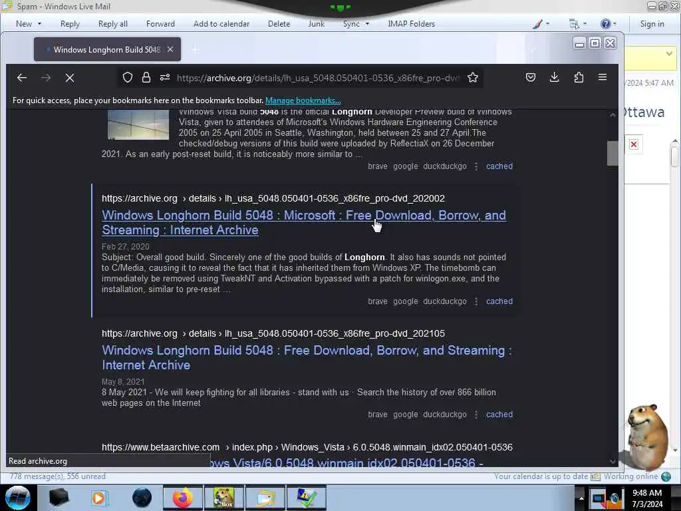Search google for the May 8, 2021 result

coord(406,414)
